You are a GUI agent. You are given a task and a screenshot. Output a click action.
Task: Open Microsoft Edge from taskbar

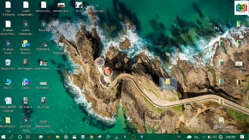pos(108,137)
